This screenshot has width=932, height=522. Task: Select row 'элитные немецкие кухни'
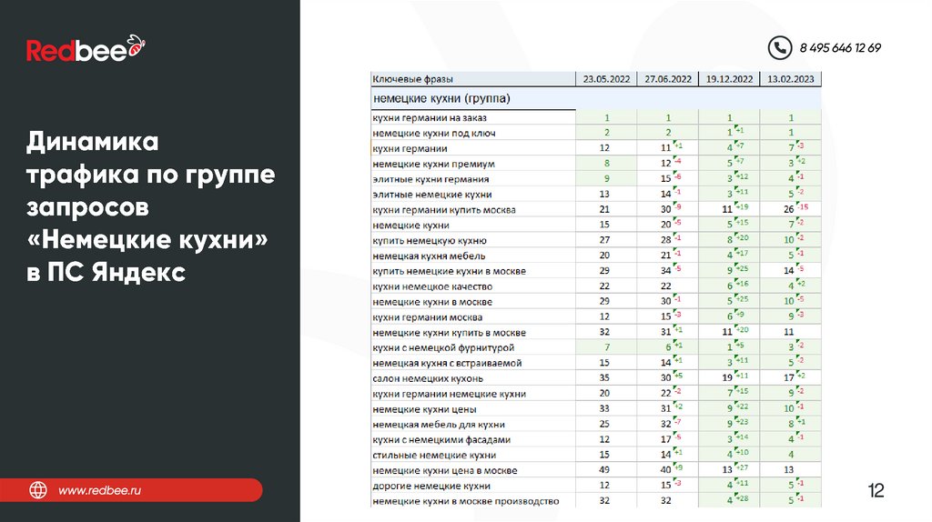[x=596, y=195]
